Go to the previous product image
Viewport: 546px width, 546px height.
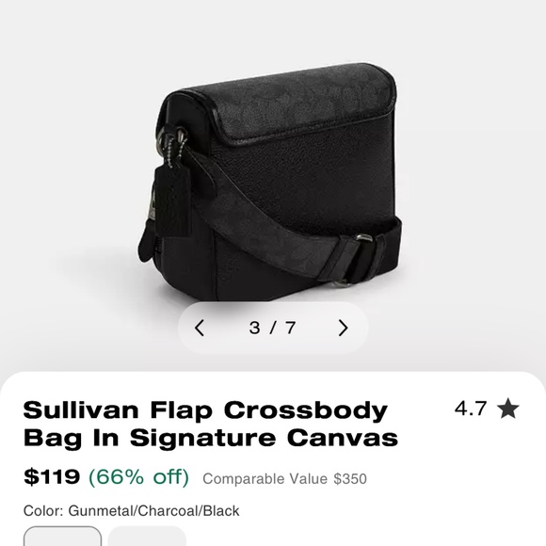pyautogui.click(x=200, y=328)
